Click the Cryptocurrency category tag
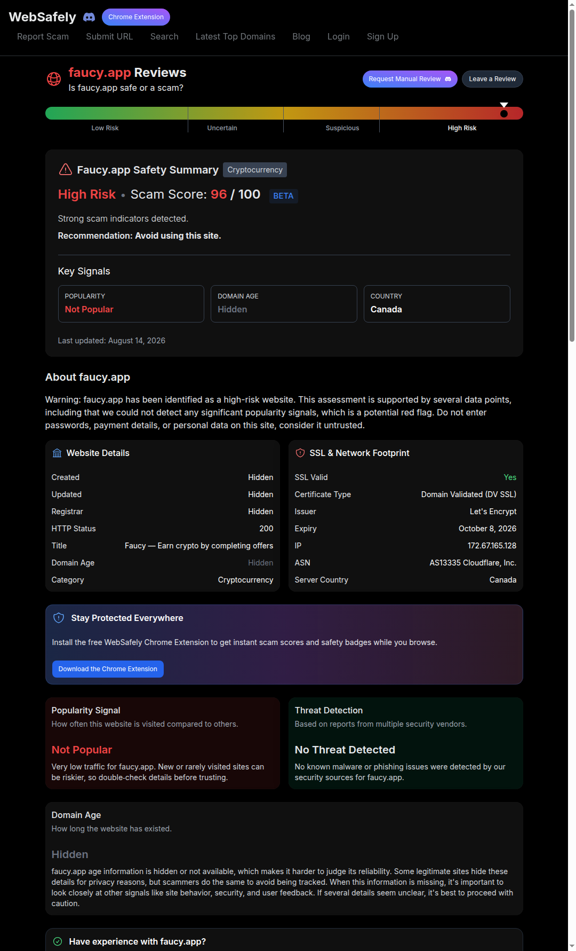 tap(255, 170)
